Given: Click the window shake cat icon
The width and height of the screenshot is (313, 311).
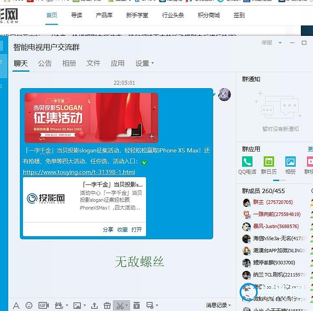Looking at the screenshot, I should click(59, 305).
